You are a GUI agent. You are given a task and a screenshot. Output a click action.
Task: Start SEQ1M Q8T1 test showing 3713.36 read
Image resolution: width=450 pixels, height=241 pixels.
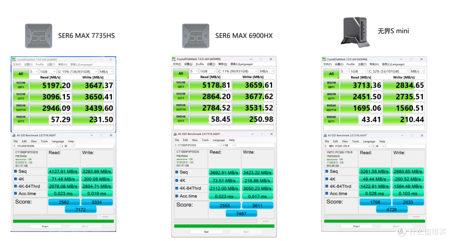(331, 85)
